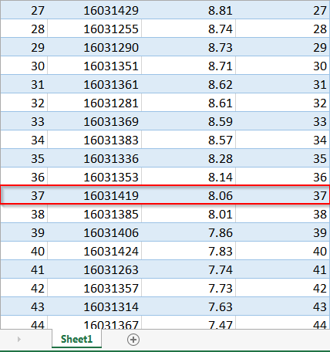
Task: Select last-column rank cell 38
Action: [282, 215]
